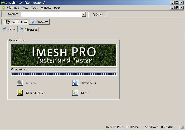Open Shared Files smiley icon
Screen dimensions: 185x130
click(20, 93)
